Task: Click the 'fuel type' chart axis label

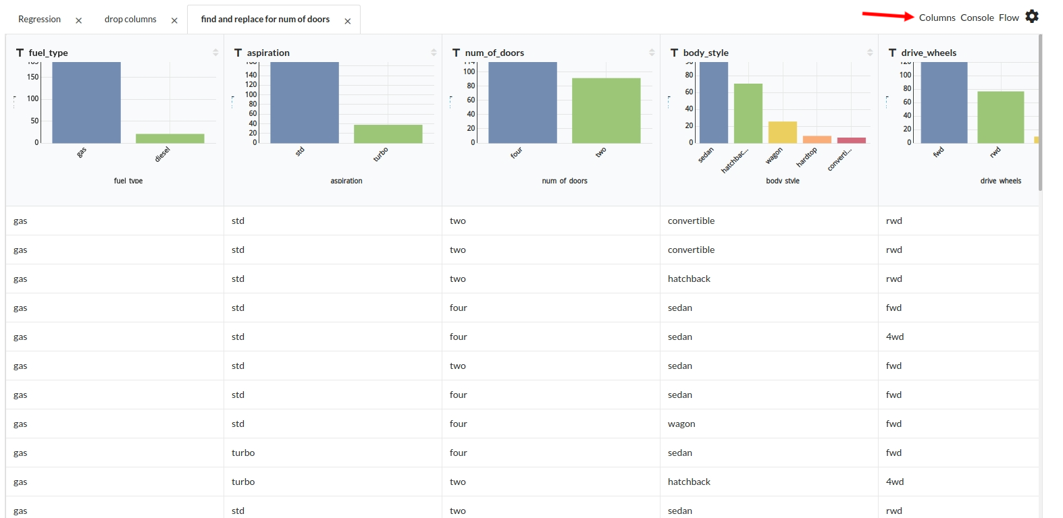Action: tap(128, 181)
